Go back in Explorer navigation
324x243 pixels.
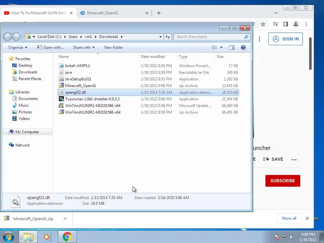(x=8, y=37)
